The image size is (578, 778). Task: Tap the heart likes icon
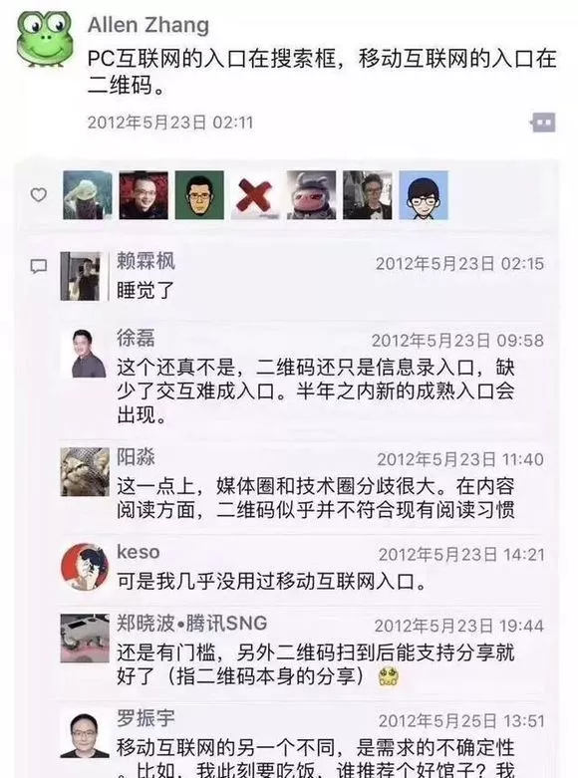pyautogui.click(x=39, y=194)
